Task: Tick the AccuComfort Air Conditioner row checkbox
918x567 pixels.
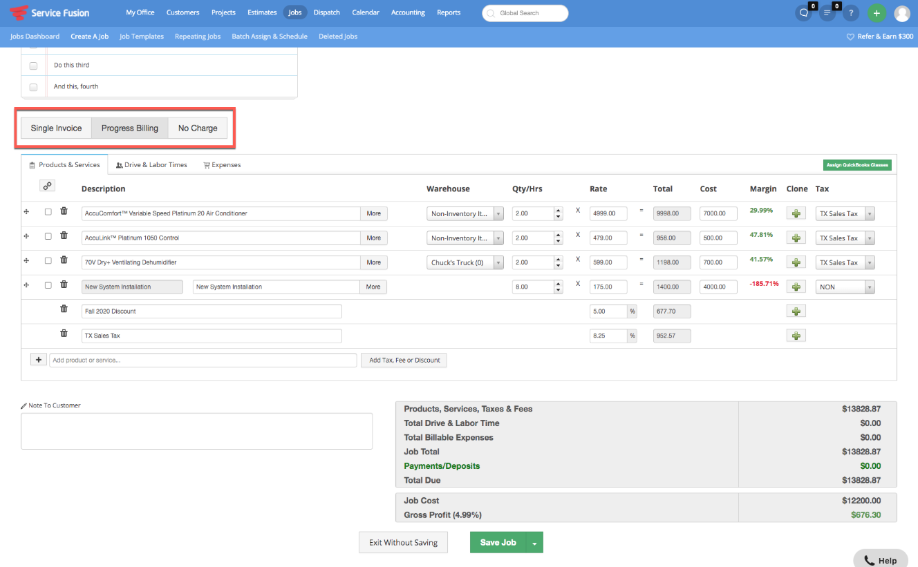Action: click(48, 212)
